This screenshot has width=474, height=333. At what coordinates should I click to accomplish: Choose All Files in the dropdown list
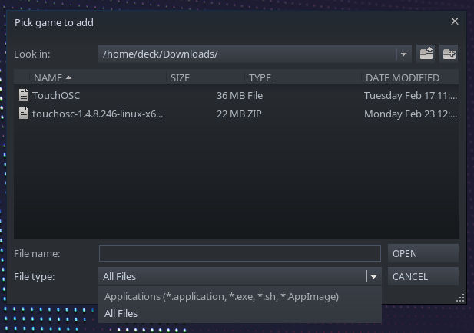click(x=121, y=313)
